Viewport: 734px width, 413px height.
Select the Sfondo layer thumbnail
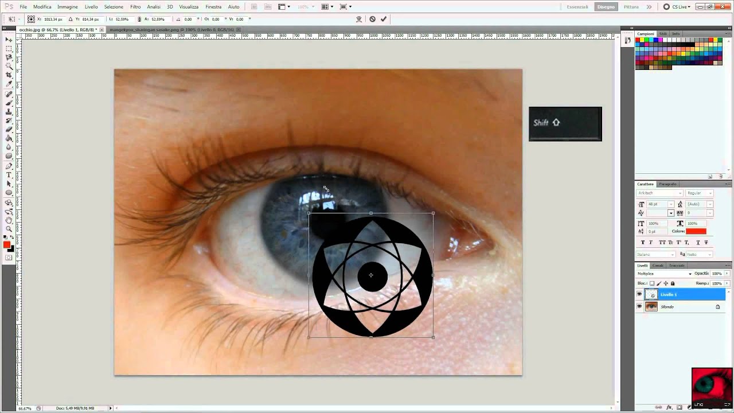click(x=651, y=306)
